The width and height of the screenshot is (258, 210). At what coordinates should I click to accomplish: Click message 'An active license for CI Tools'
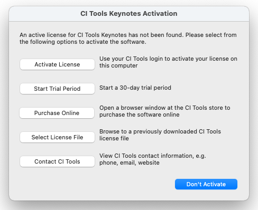pyautogui.click(x=128, y=39)
